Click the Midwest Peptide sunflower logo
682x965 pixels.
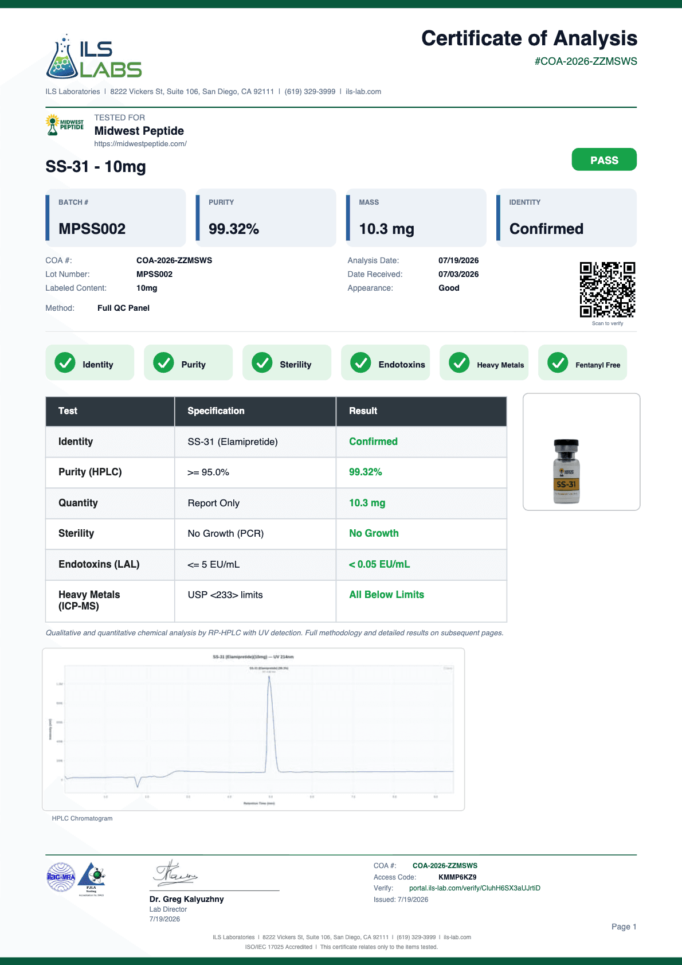(x=64, y=124)
